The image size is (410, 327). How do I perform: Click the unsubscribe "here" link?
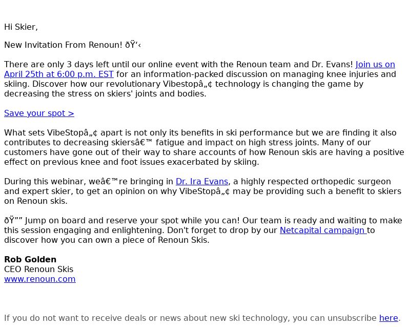point(388,318)
